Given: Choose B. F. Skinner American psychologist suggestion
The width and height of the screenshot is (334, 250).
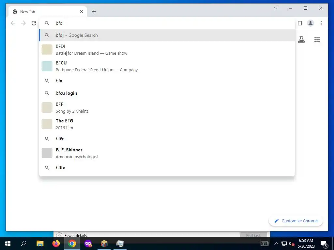Looking at the screenshot, I should coord(167,153).
